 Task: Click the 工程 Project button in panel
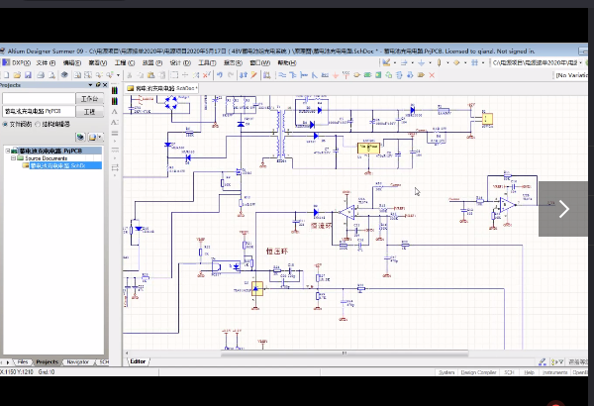click(x=90, y=112)
